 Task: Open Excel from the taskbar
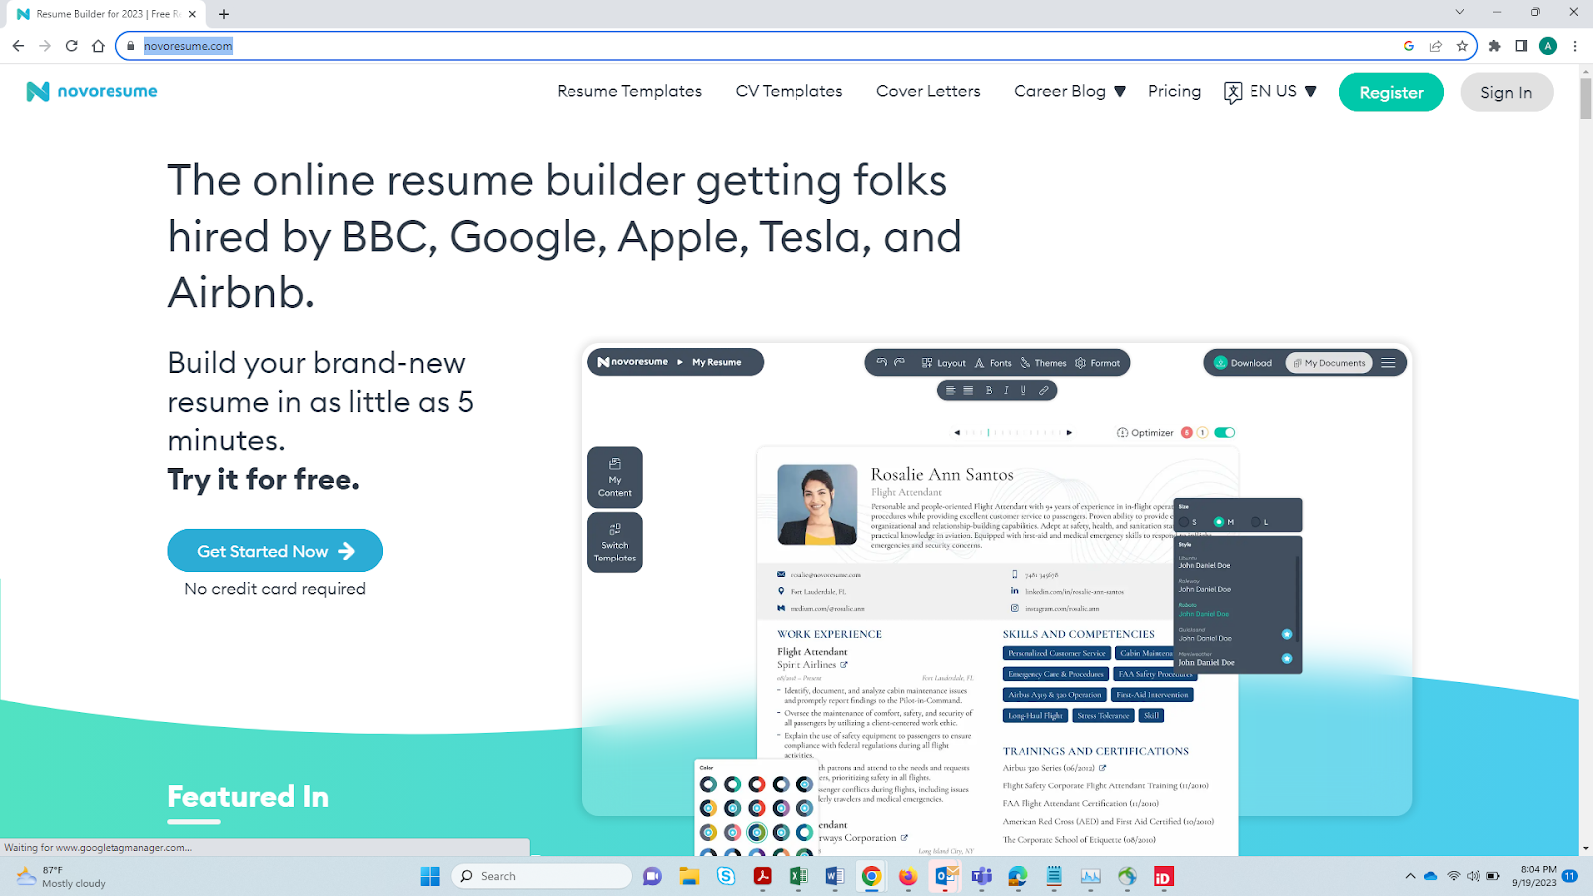(x=798, y=876)
